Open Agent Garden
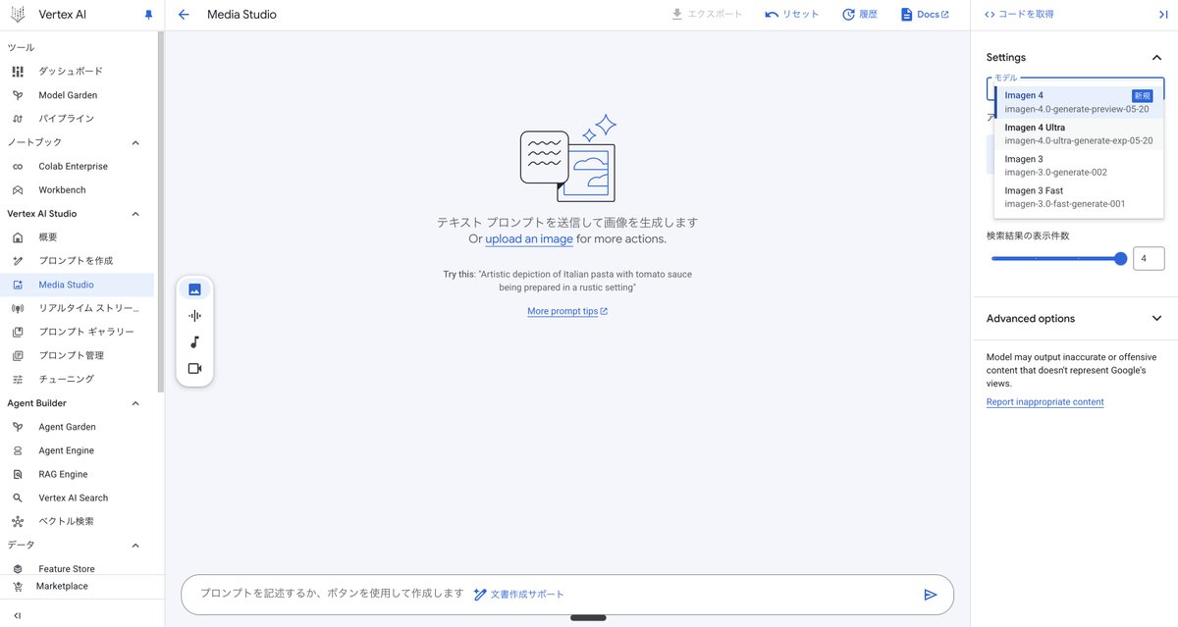The width and height of the screenshot is (1178, 627). [x=79, y=427]
